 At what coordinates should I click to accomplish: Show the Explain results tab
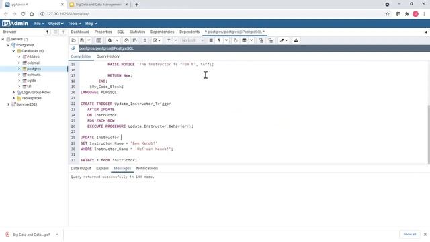102,169
